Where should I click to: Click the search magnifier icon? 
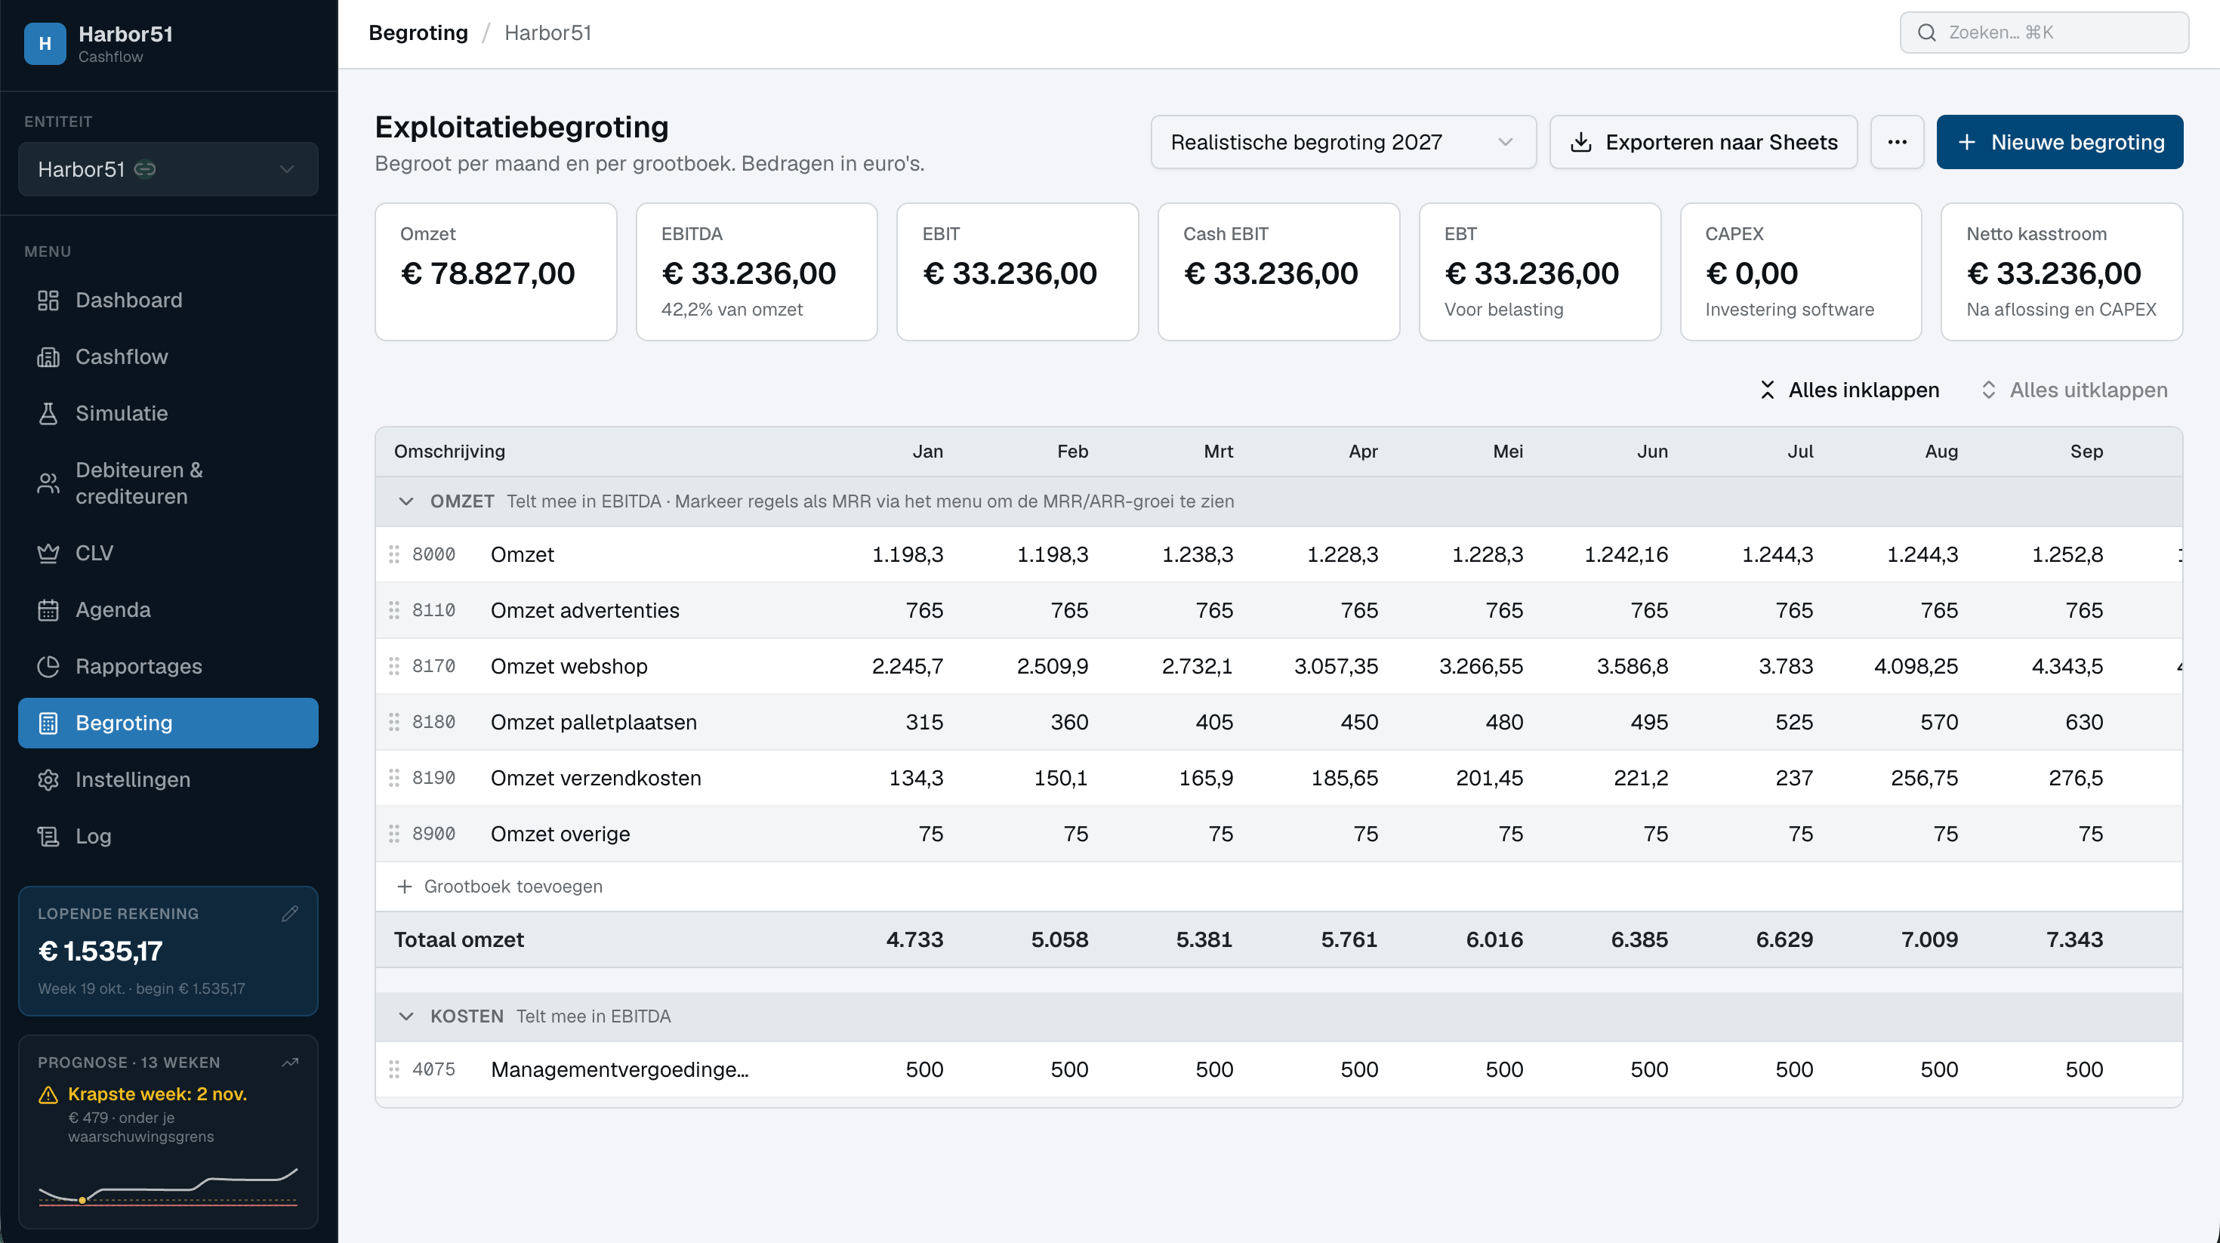pos(1927,32)
